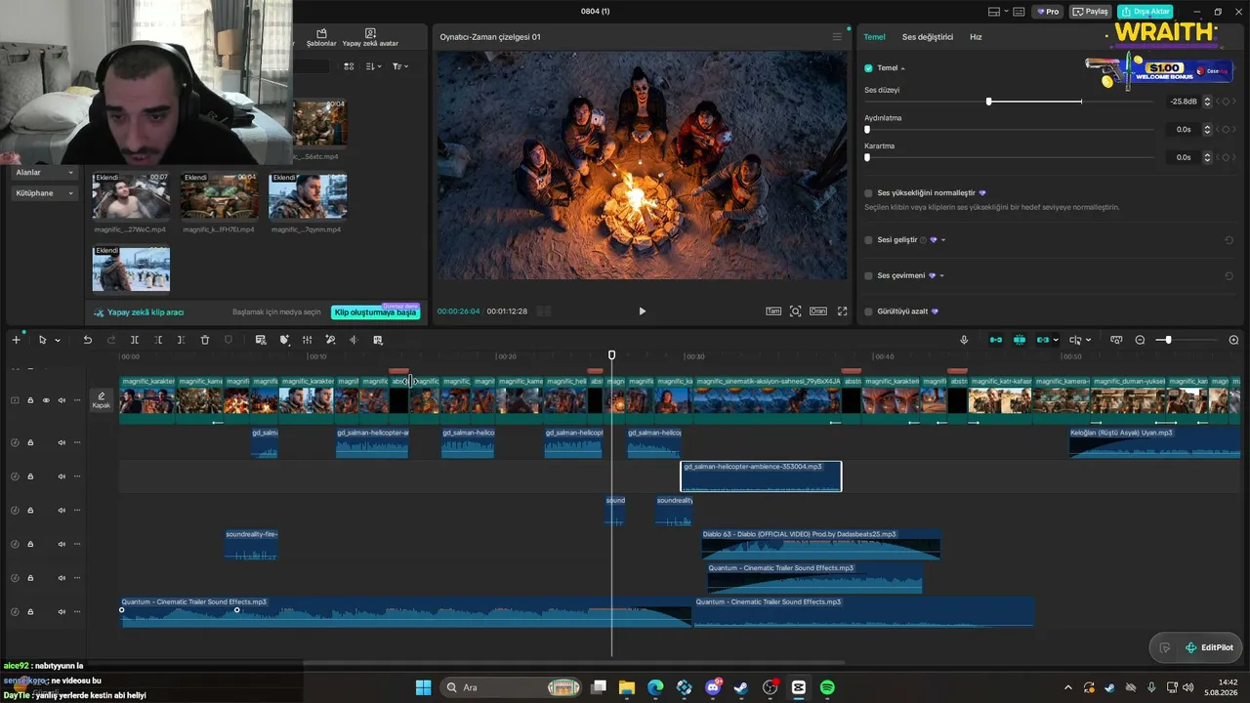Click the timeline zoom slider handle
The height and width of the screenshot is (703, 1250).
(1168, 340)
